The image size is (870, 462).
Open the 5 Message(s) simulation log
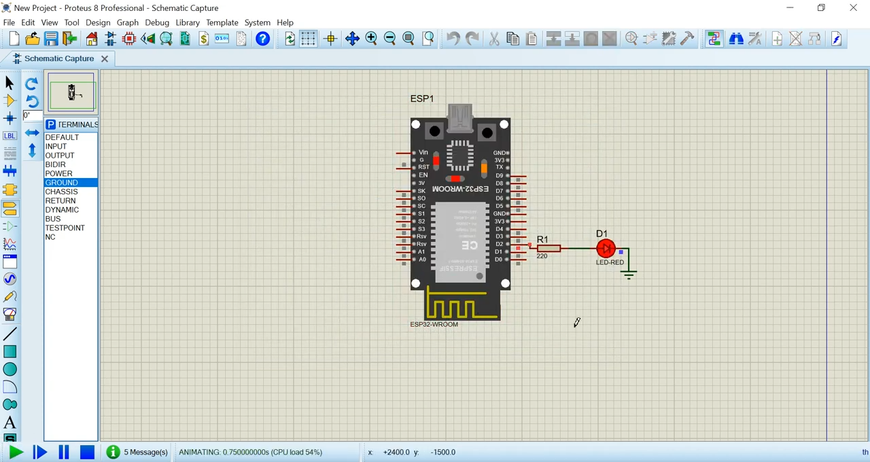139,452
